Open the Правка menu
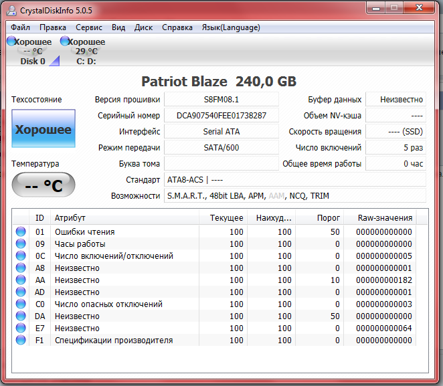The width and height of the screenshot is (443, 386). point(53,27)
